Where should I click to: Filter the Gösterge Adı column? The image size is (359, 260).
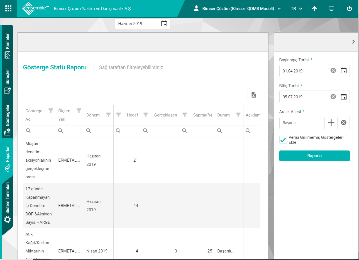pyautogui.click(x=51, y=111)
